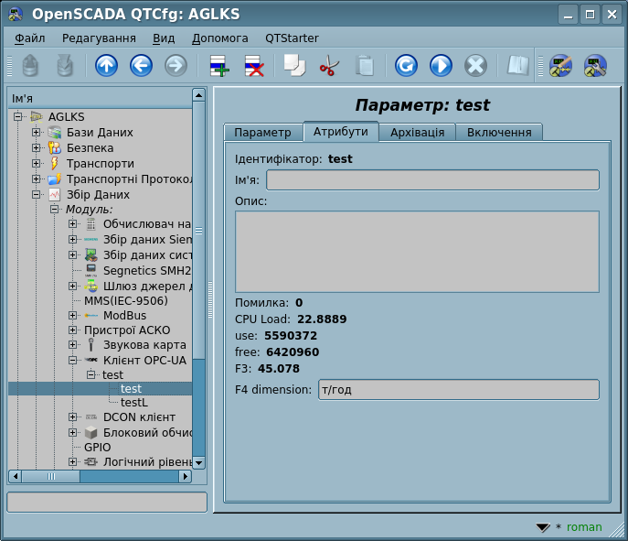Open the QTStarter menu
Screen dimensions: 628x541
[x=292, y=38]
